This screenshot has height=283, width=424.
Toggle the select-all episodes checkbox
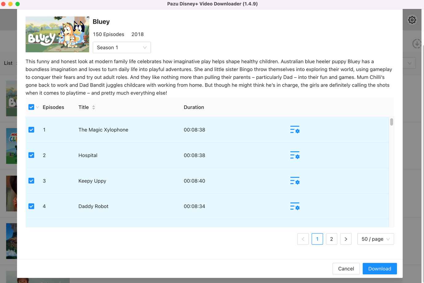pos(31,107)
